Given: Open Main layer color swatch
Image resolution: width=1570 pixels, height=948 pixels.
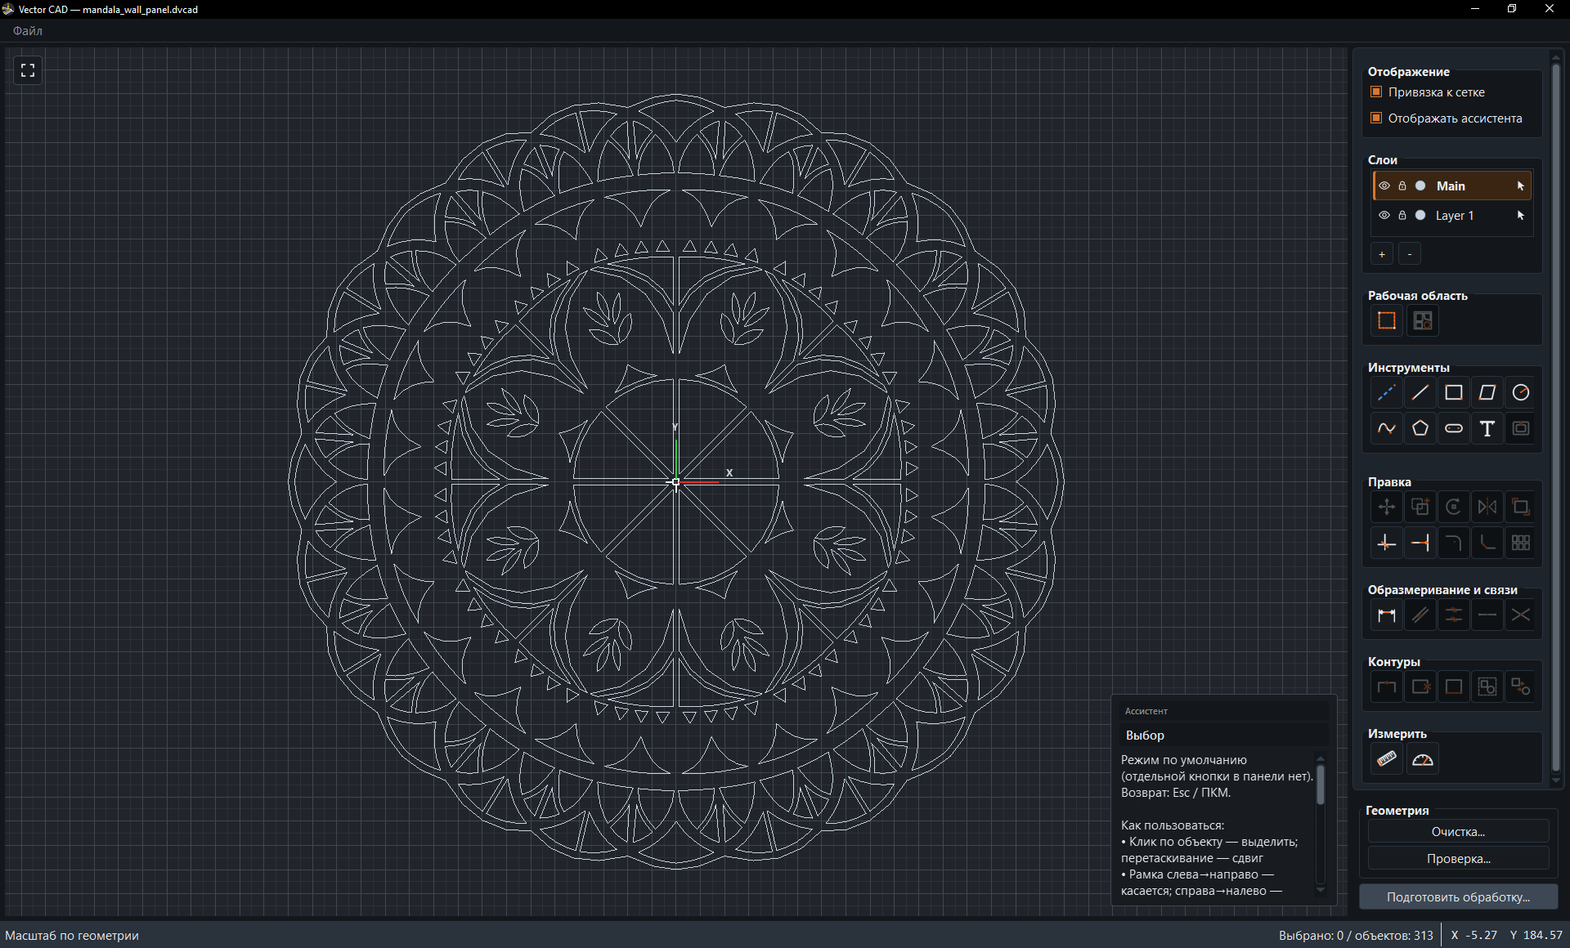Looking at the screenshot, I should tap(1420, 186).
